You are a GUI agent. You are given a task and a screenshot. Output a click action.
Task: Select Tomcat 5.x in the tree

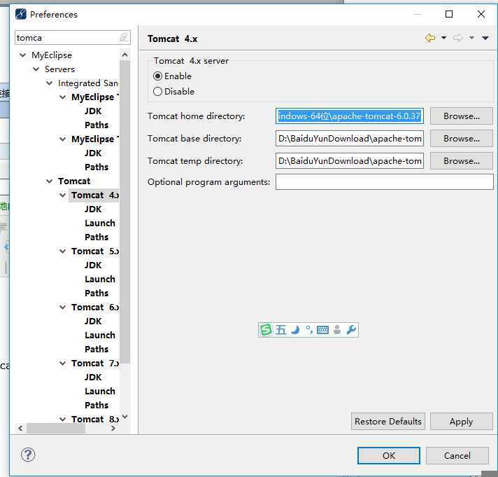click(x=94, y=251)
